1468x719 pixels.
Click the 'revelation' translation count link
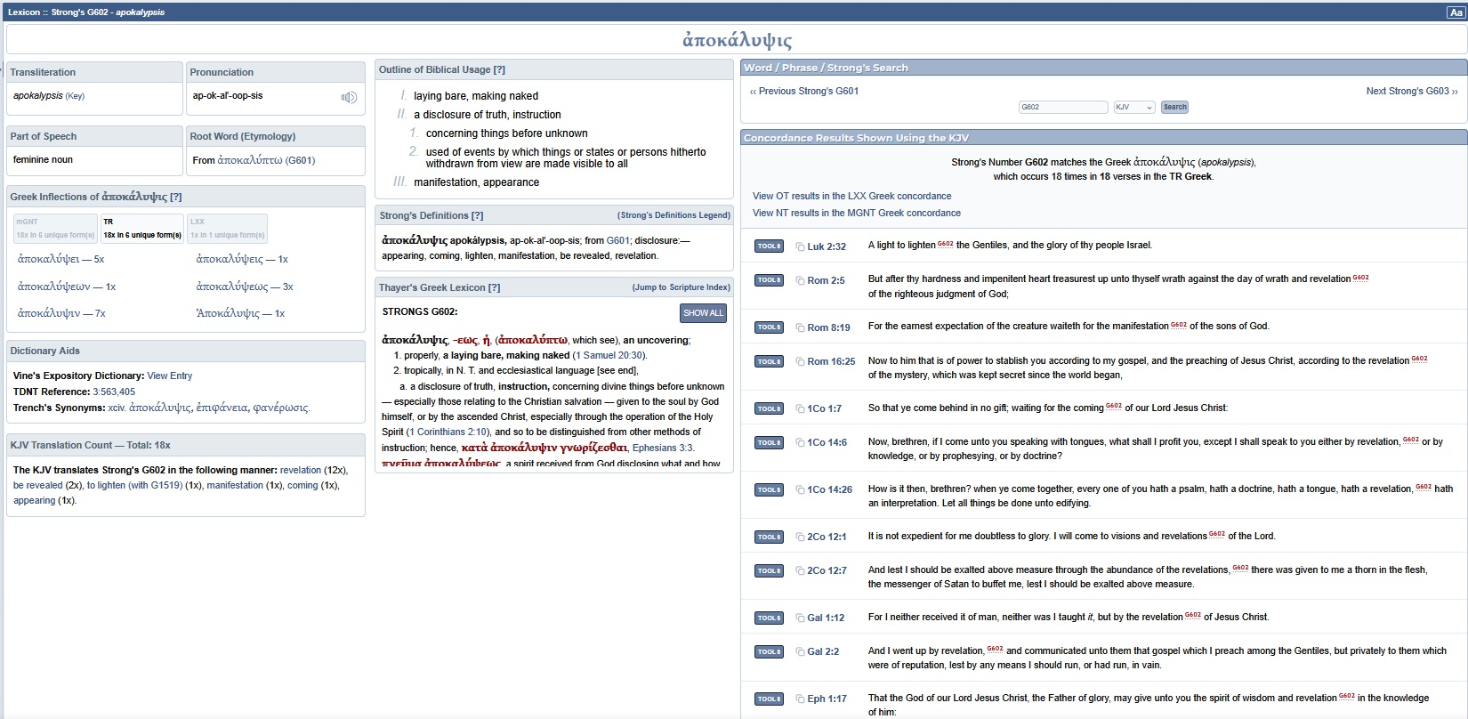tap(301, 470)
